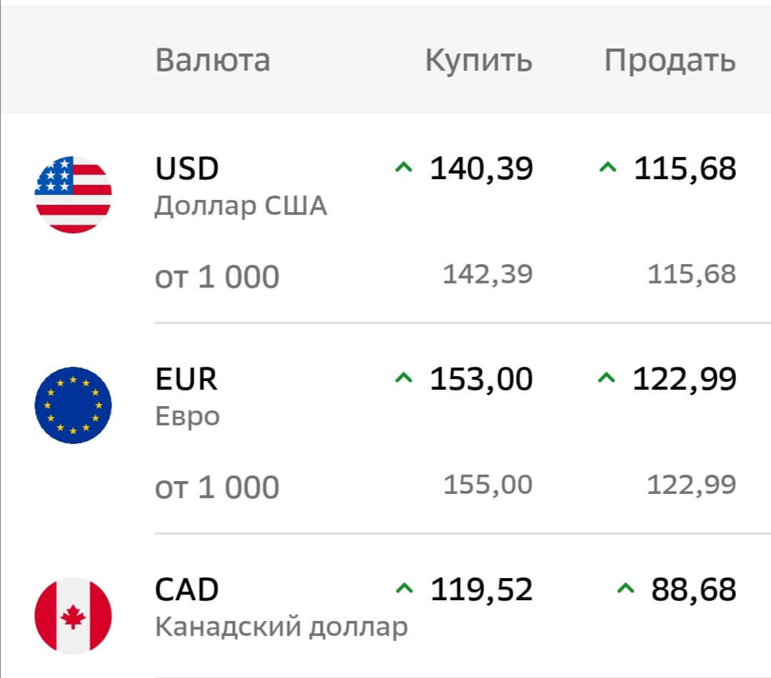771x678 pixels.
Task: Click the USD buy rate 140,39
Action: pyautogui.click(x=482, y=168)
